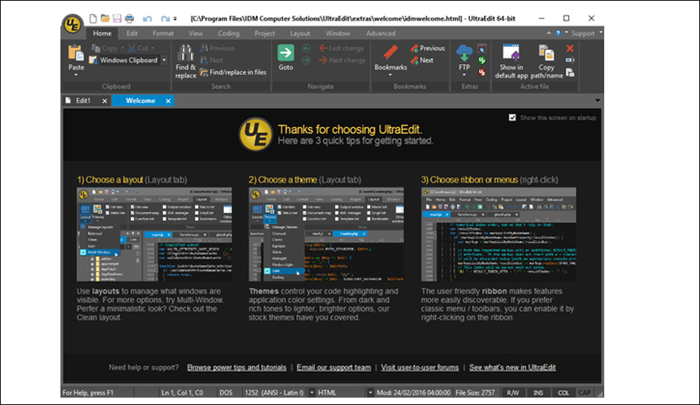Viewport: 700px width, 405px height.
Task: Open the Coding ribbon tab
Action: tap(228, 33)
